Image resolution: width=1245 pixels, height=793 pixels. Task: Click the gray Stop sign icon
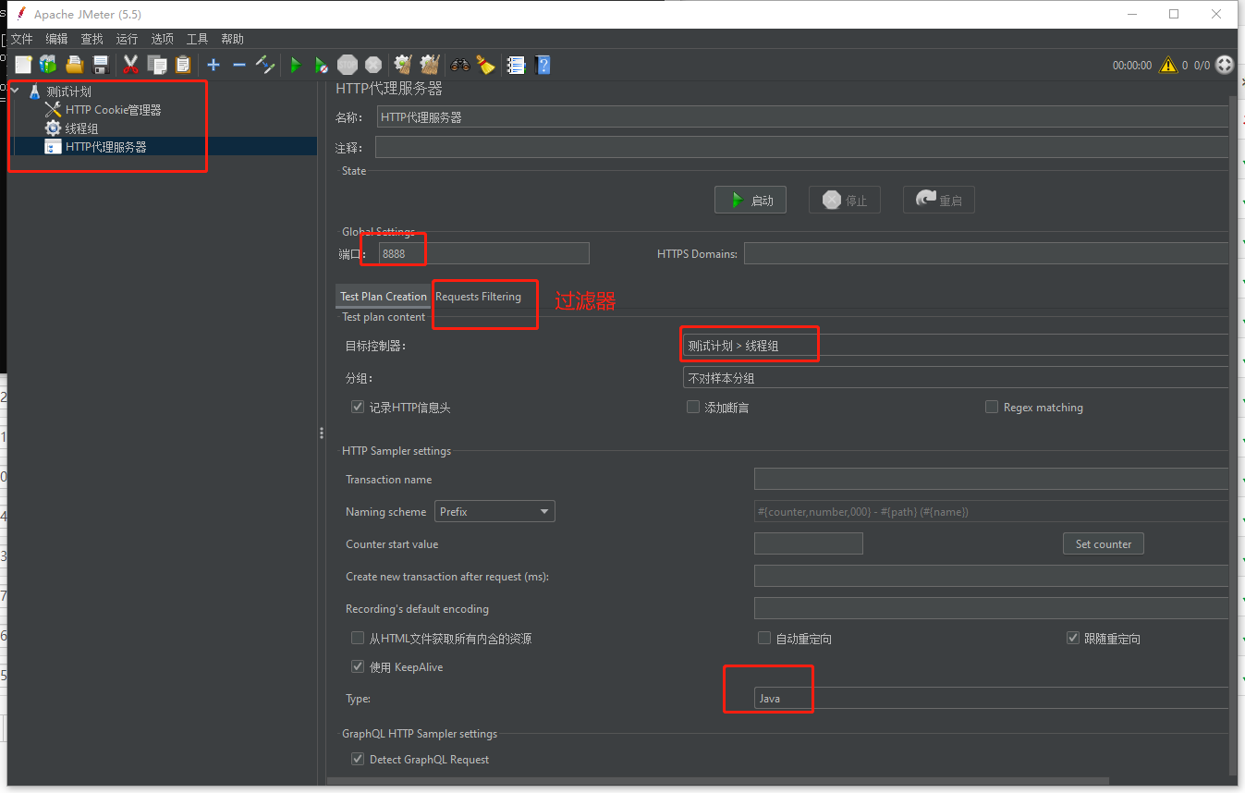pos(348,65)
